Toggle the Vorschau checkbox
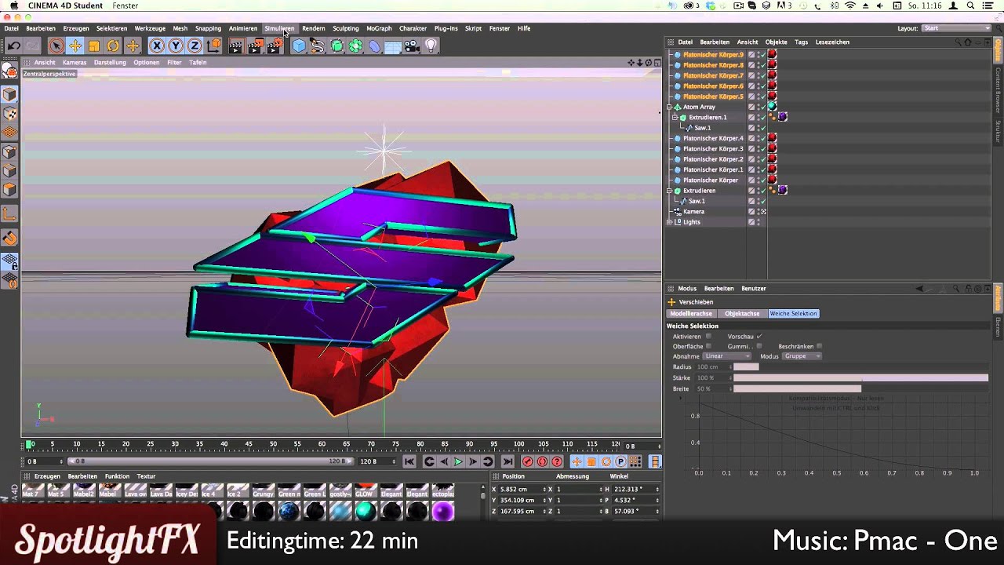This screenshot has height=565, width=1004. (x=759, y=337)
